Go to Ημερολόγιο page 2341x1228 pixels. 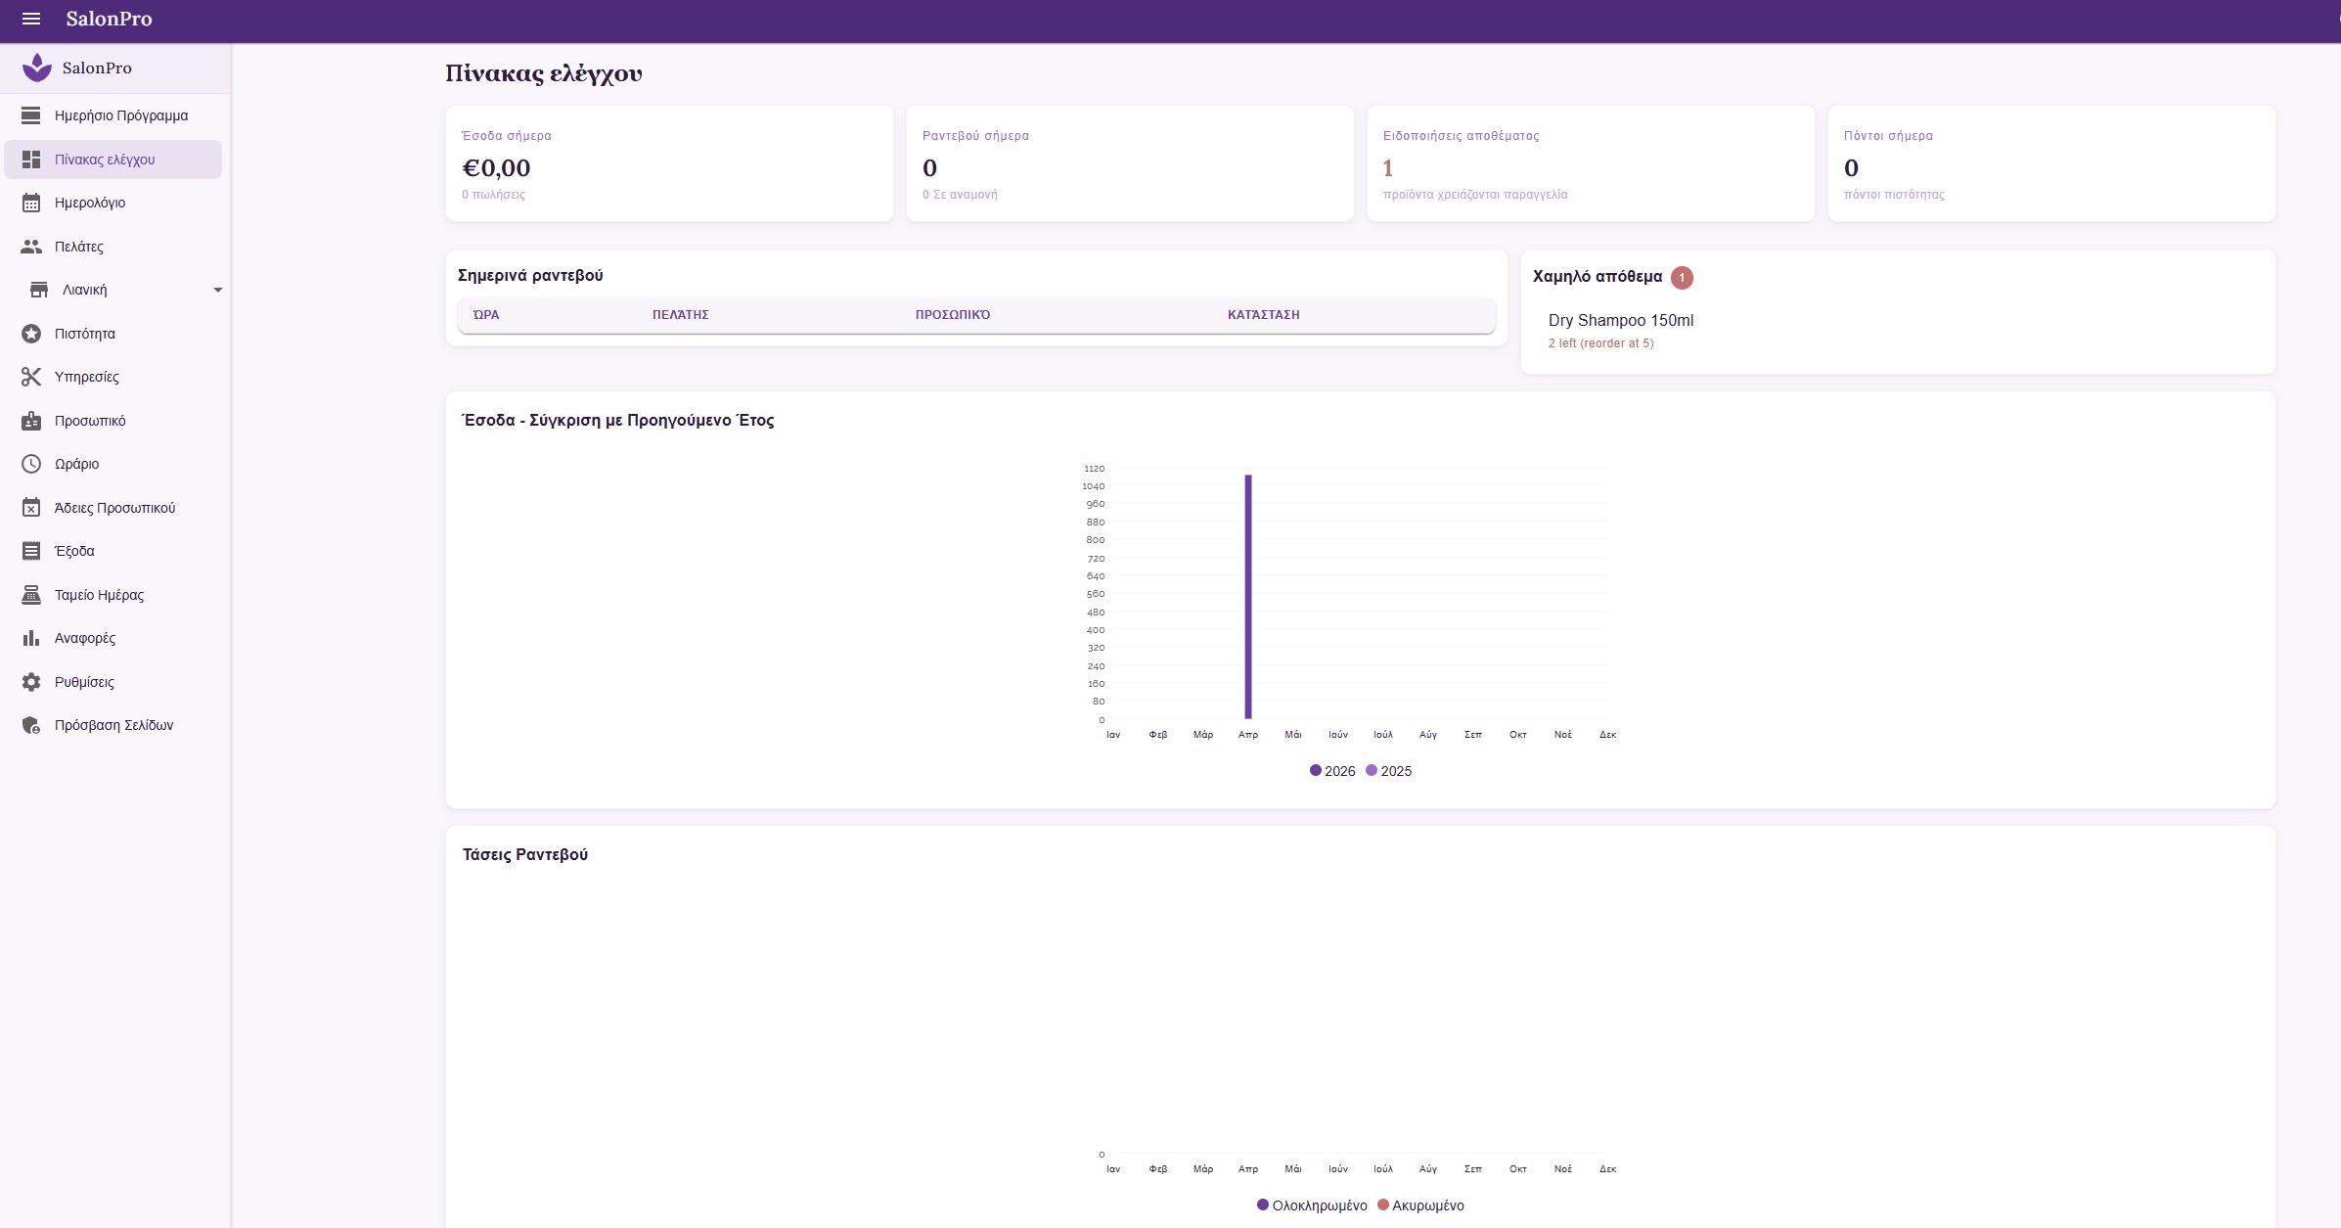113,203
